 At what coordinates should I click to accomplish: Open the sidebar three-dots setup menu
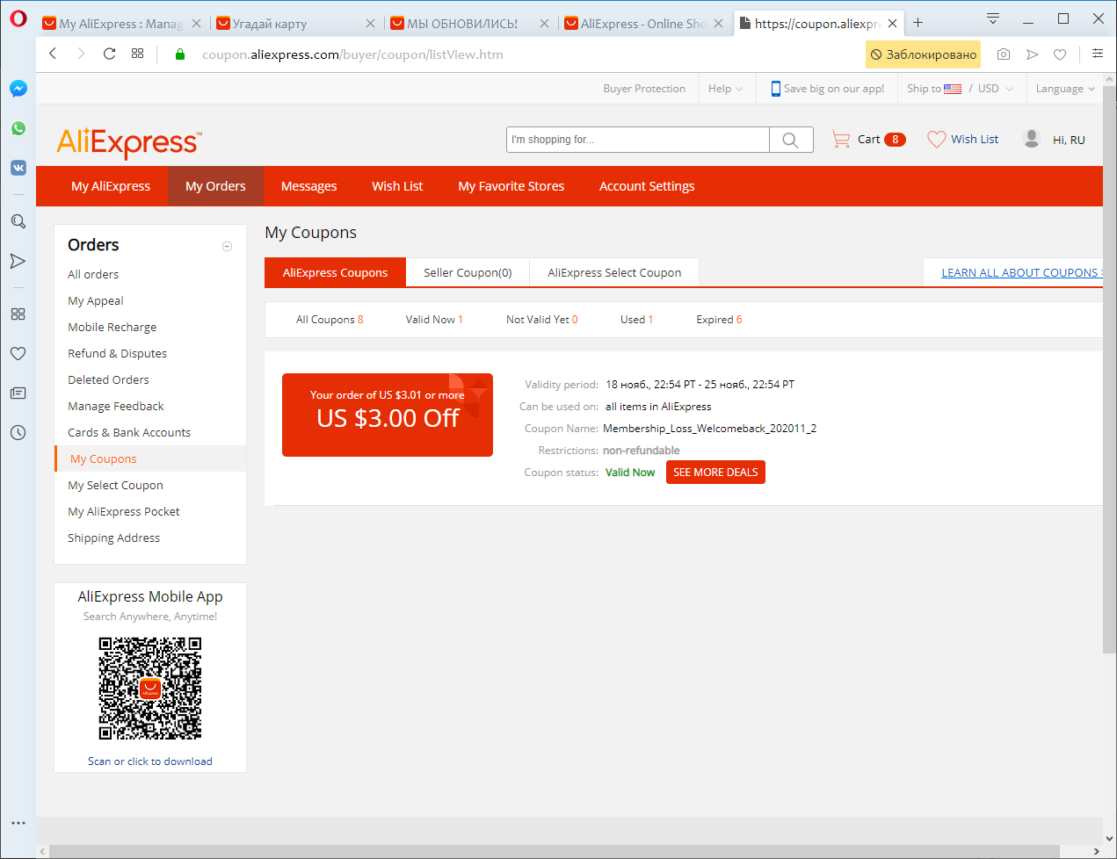click(x=18, y=823)
